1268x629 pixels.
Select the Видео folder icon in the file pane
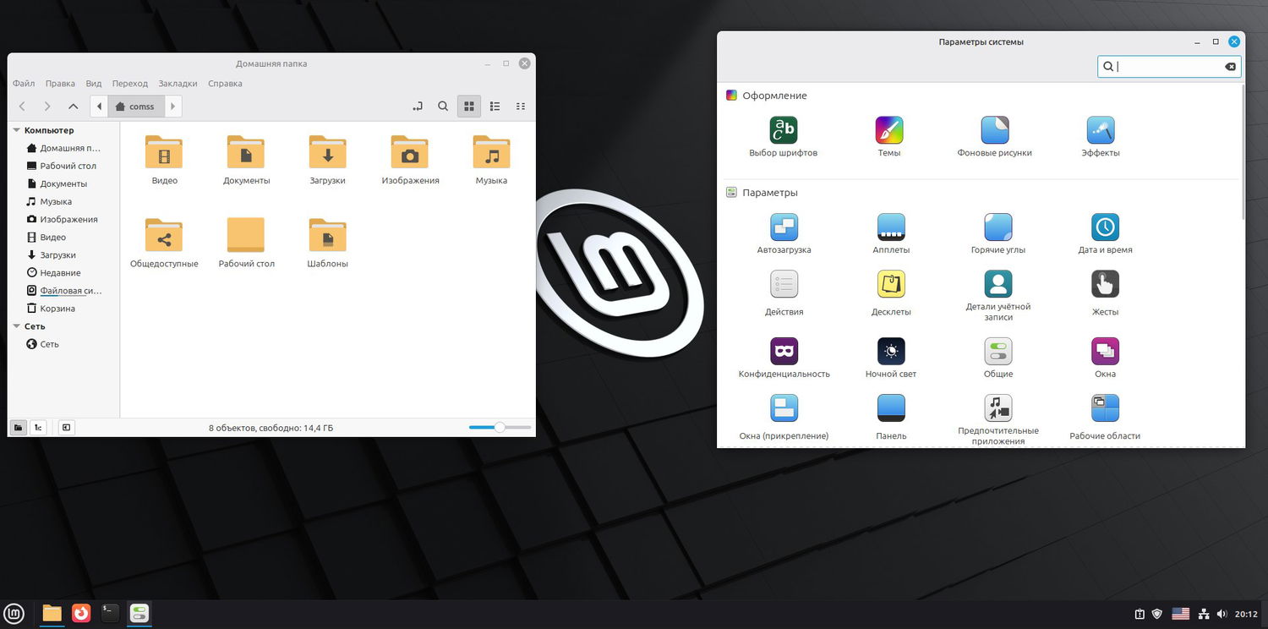[x=164, y=152]
